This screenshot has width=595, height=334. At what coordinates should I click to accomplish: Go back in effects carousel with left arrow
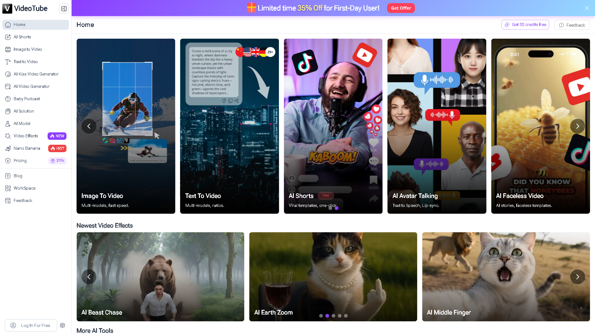tap(89, 277)
